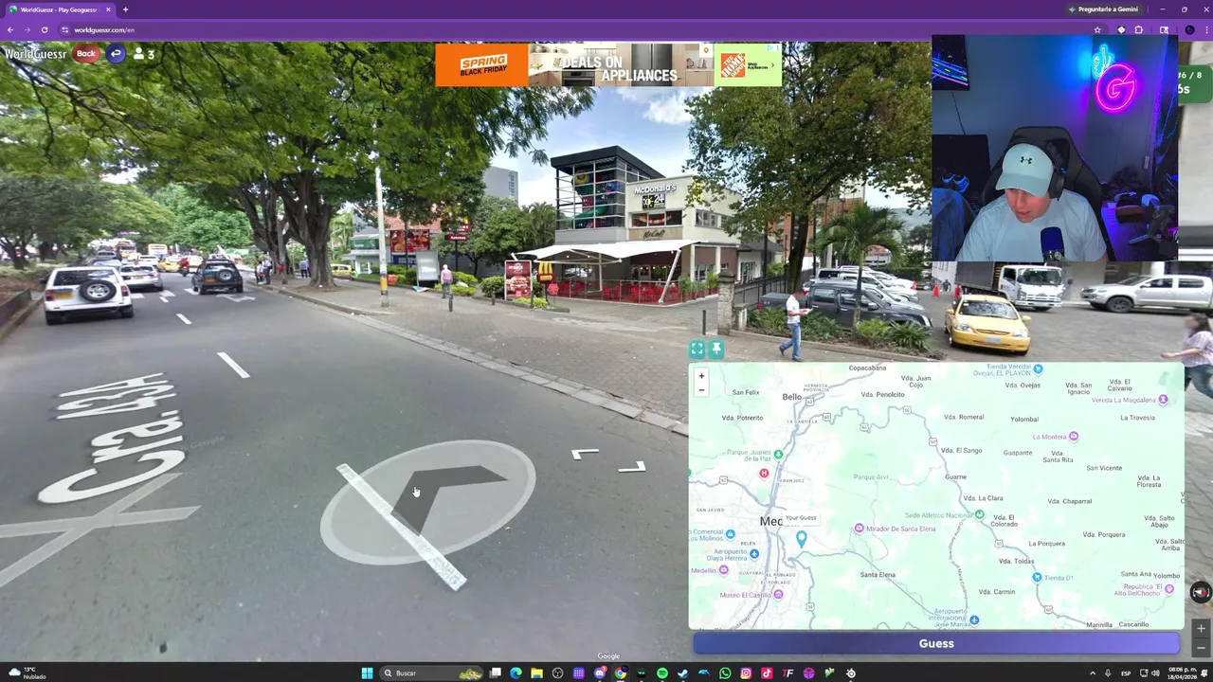Click the return arrow icon beside Back

tap(116, 54)
